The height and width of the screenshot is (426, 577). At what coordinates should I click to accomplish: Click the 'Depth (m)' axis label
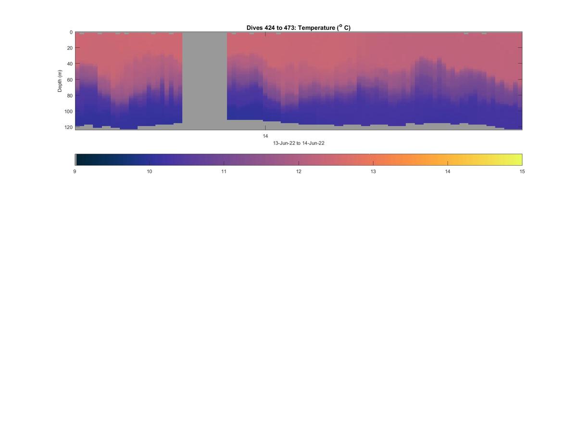60,81
